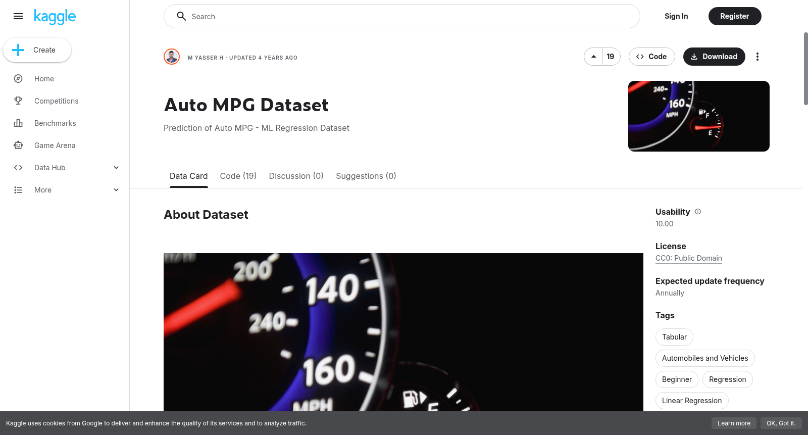Screen dimensions: 808x435
Task: Click the Kaggle logo
Action: click(x=55, y=17)
